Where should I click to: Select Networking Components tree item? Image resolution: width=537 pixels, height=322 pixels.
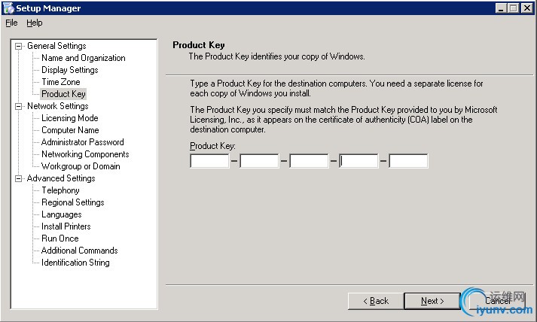tap(85, 154)
